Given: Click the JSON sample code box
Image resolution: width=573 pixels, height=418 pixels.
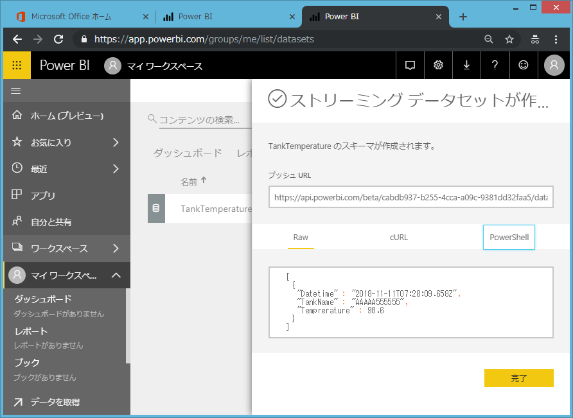Looking at the screenshot, I should tap(410, 302).
